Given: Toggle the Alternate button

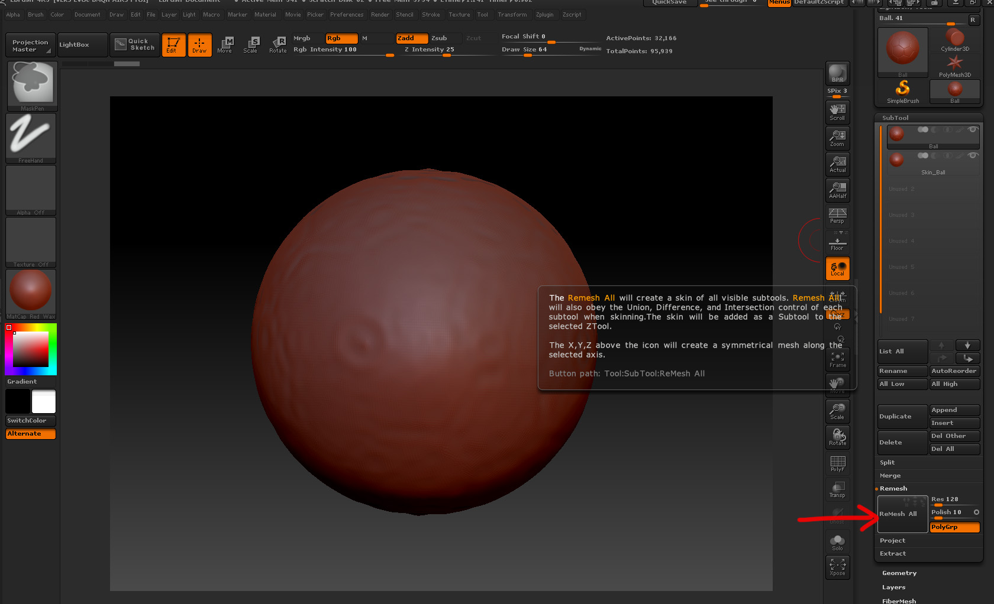Looking at the screenshot, I should (x=31, y=434).
